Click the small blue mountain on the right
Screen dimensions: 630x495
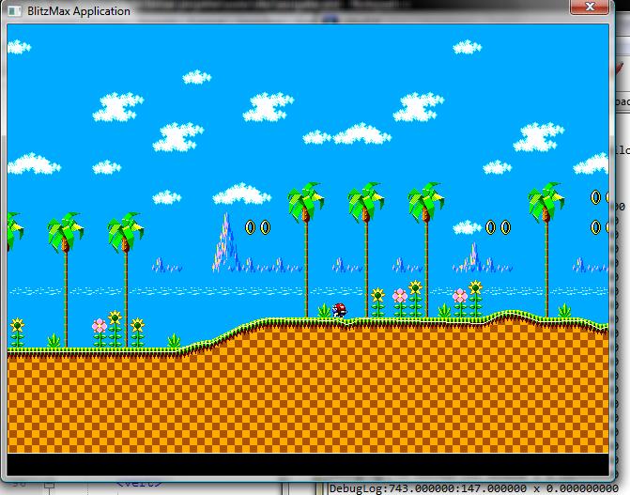click(x=476, y=255)
